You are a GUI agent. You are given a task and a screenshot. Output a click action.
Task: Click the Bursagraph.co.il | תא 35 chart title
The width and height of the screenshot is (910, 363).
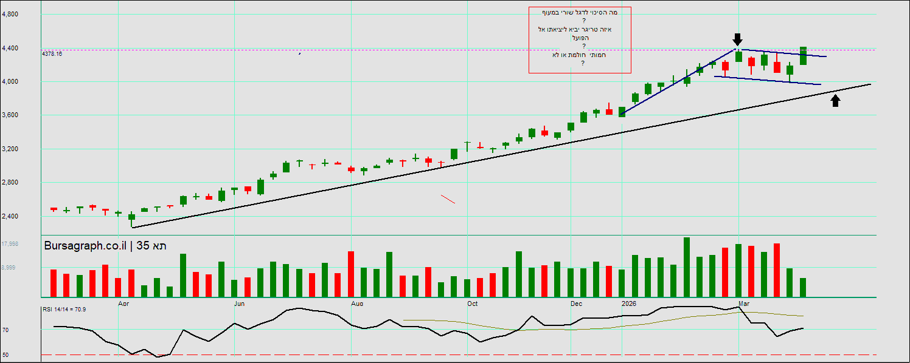pyautogui.click(x=105, y=246)
